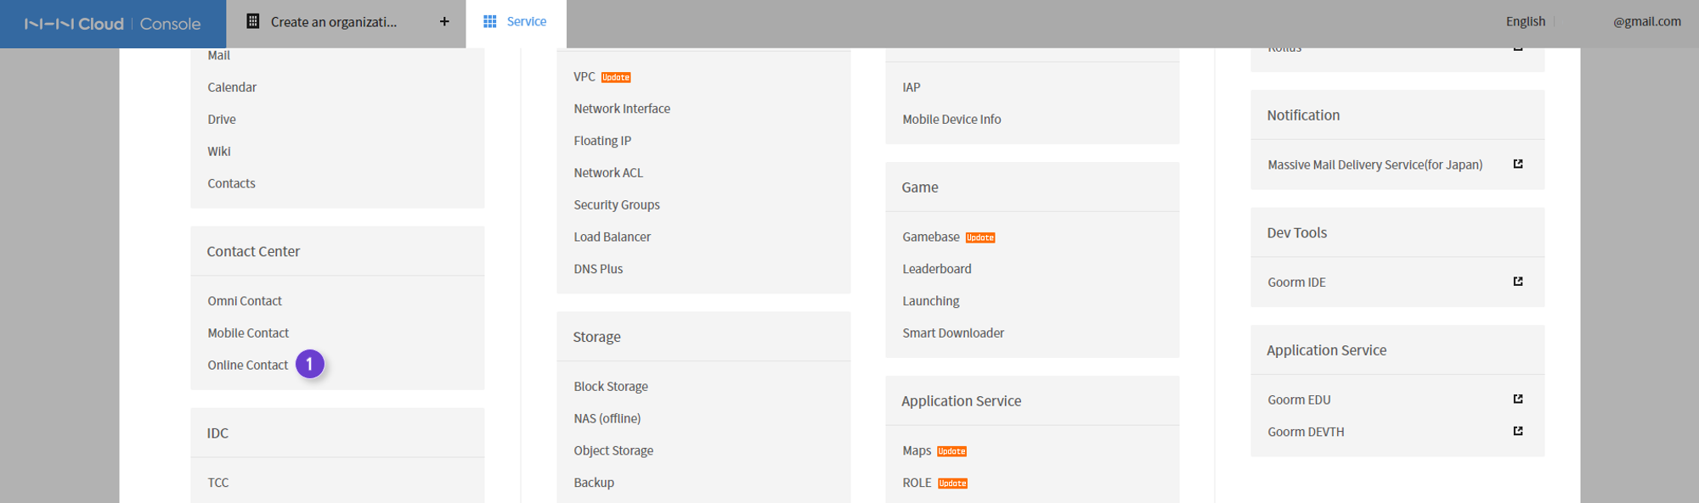Open the IAP service
This screenshot has width=1699, height=503.
tap(912, 87)
